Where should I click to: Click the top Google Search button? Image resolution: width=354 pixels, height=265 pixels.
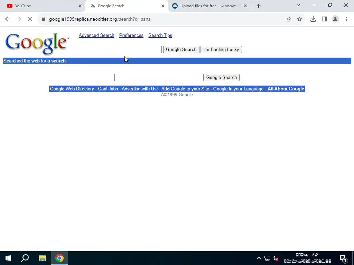point(181,50)
